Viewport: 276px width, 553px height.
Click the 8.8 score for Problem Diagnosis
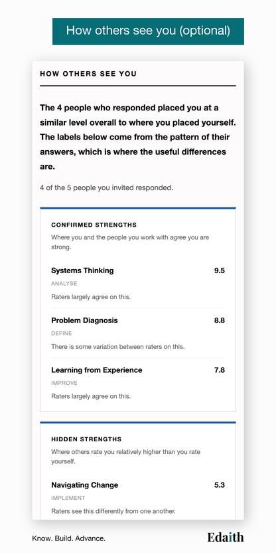click(220, 320)
